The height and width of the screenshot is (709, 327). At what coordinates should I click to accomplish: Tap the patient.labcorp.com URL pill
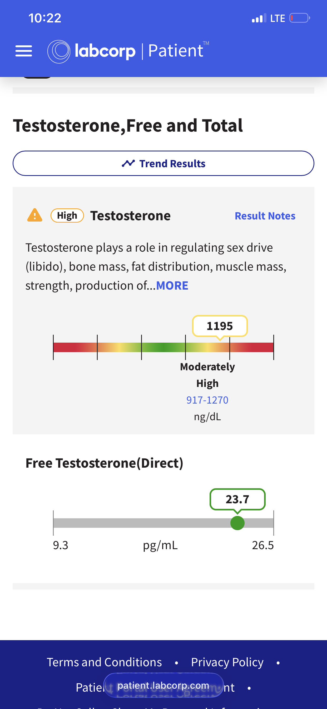pyautogui.click(x=163, y=685)
